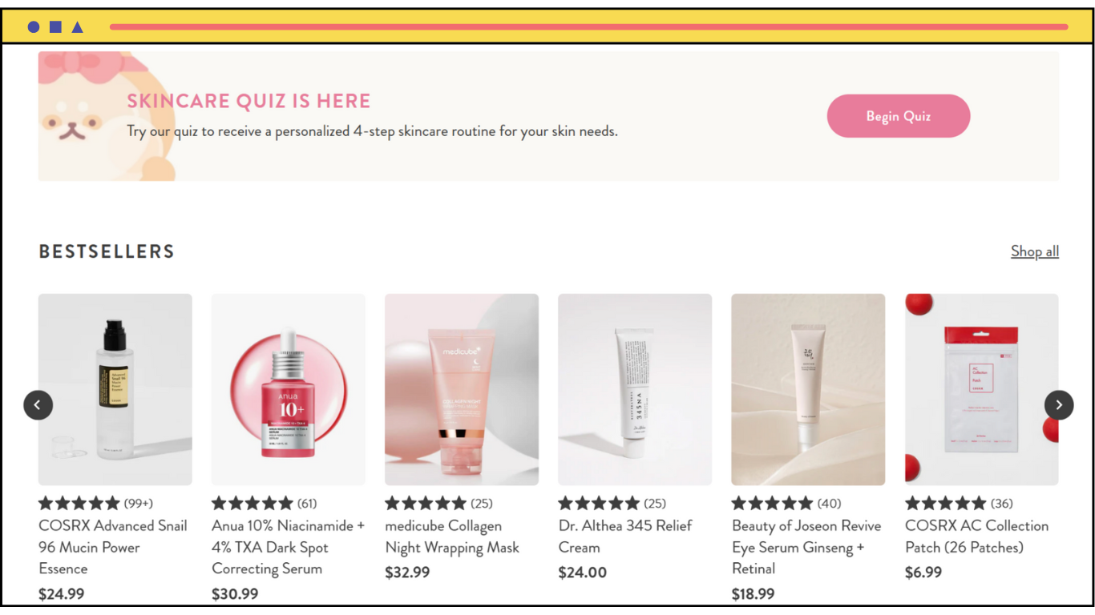Image resolution: width=1095 pixels, height=615 pixels.
Task: Start the skincare quiz with Begin Quiz
Action: [x=899, y=116]
